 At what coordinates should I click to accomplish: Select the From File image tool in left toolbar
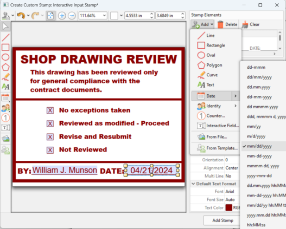[x=5, y=139]
